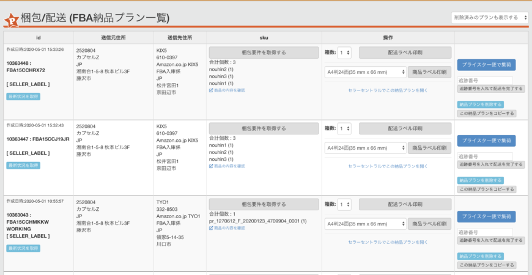Open 箱数 dropdown for plan 10363447

tap(344, 128)
